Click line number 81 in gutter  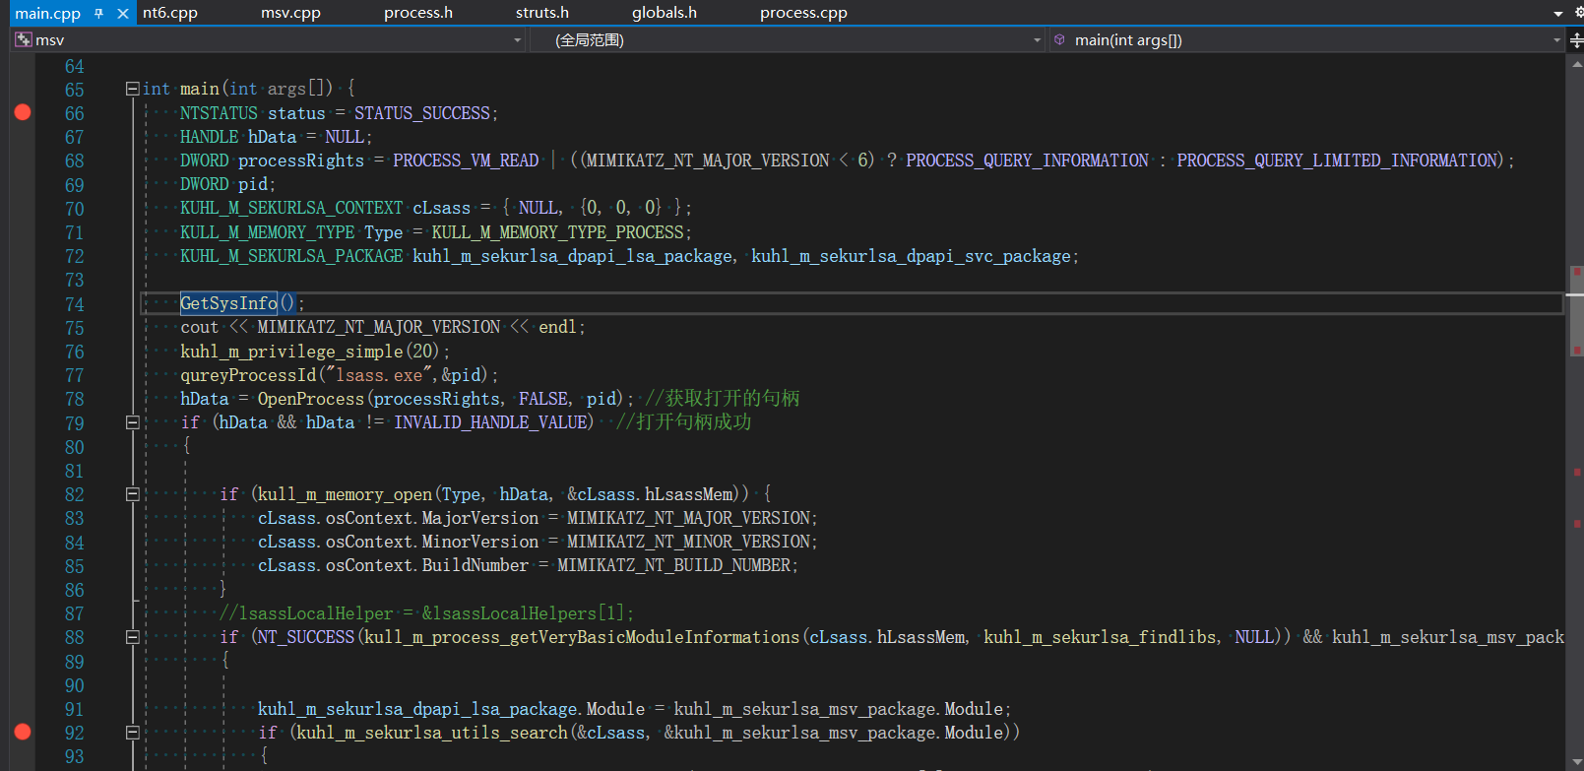[74, 471]
